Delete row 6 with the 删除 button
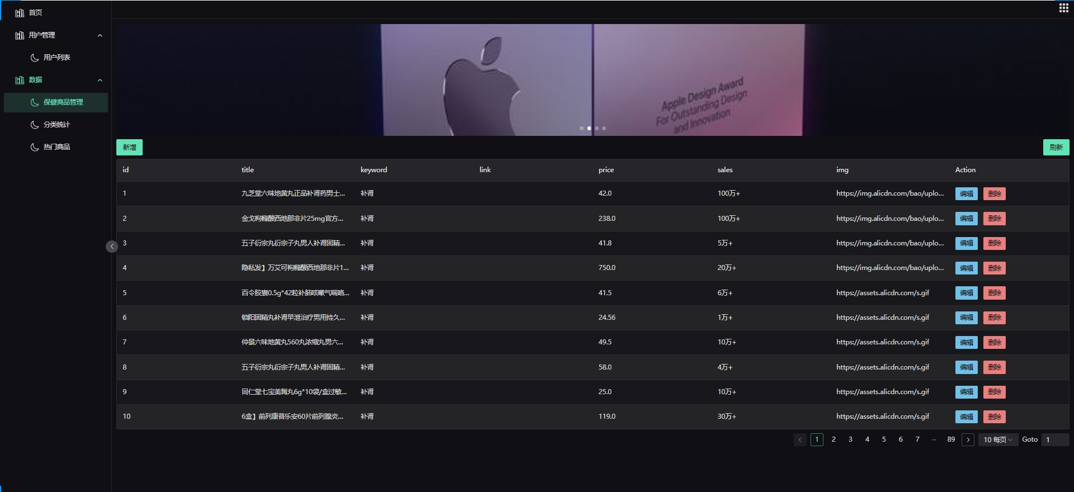1074x492 pixels. 994,318
